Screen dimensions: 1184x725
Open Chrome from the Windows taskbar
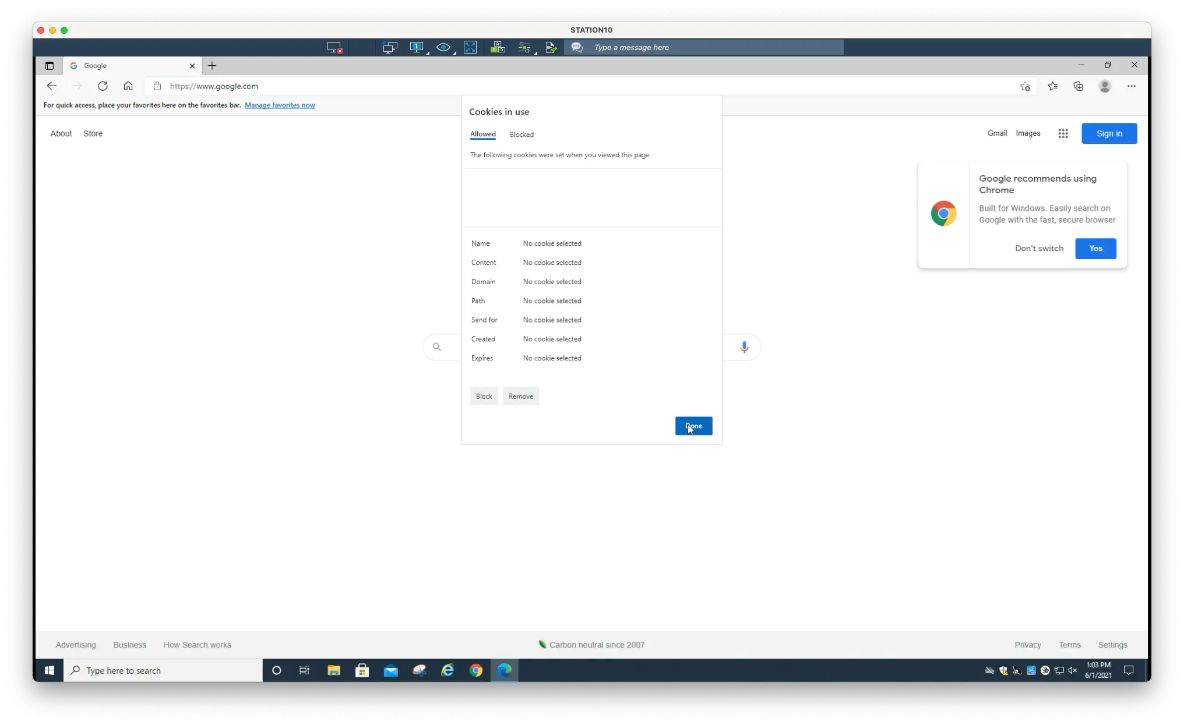tap(476, 670)
